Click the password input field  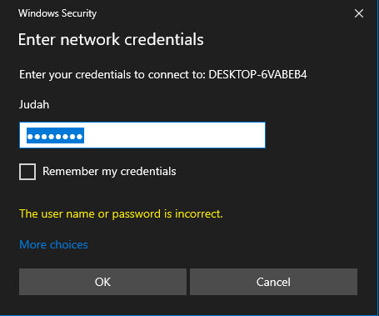(142, 135)
